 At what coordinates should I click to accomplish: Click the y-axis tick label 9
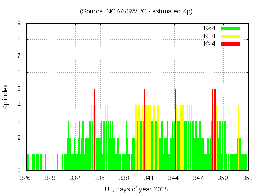(19, 24)
